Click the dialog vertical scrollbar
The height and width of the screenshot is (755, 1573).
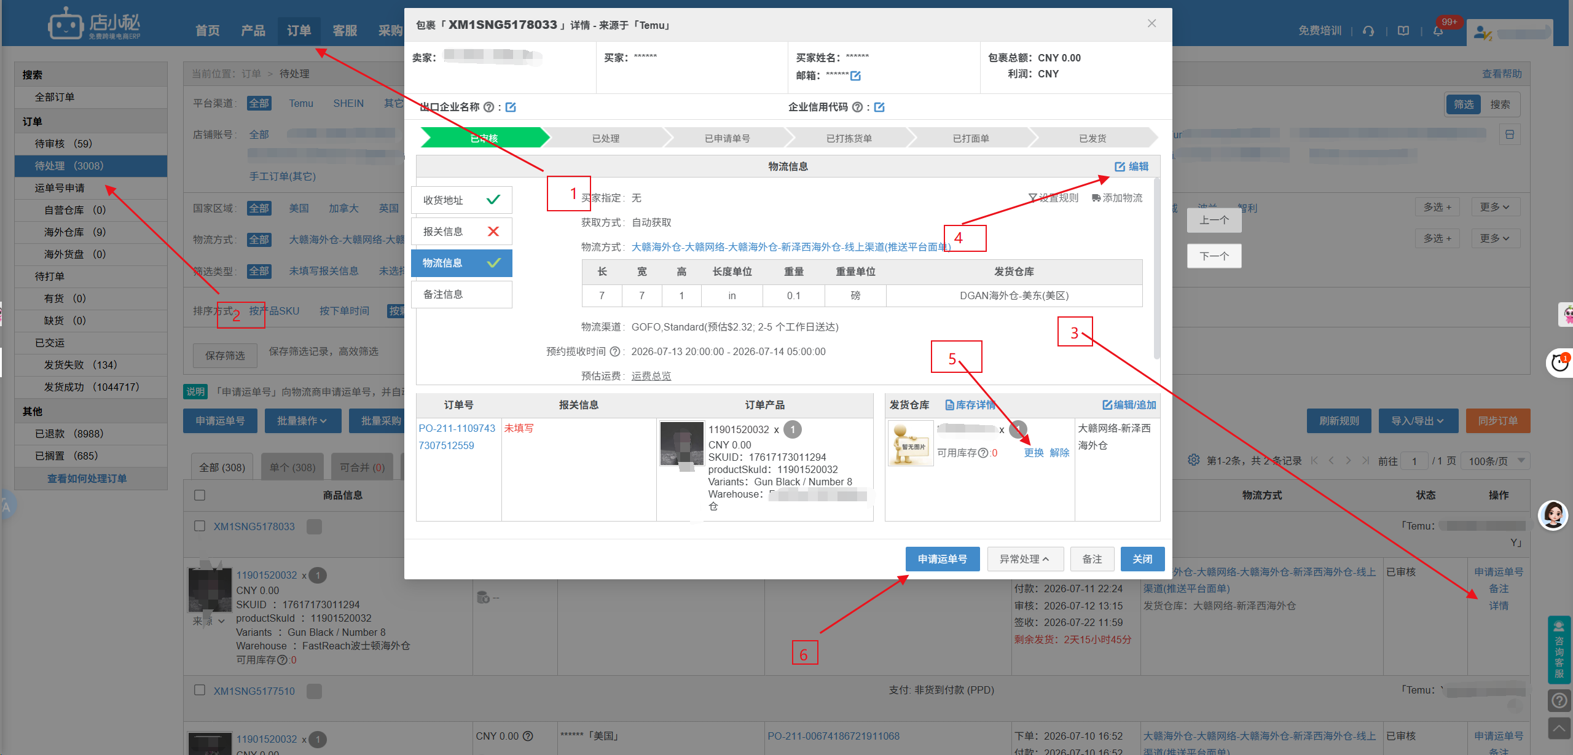tap(1157, 269)
